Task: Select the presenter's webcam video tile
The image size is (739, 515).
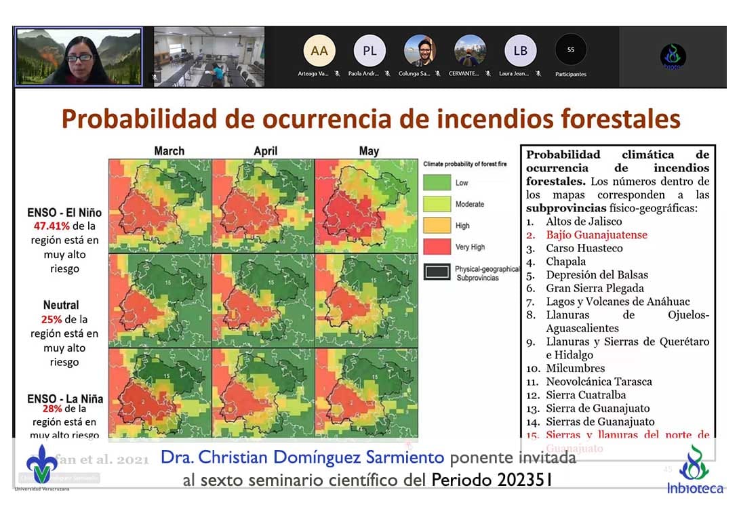Action: pyautogui.click(x=79, y=56)
